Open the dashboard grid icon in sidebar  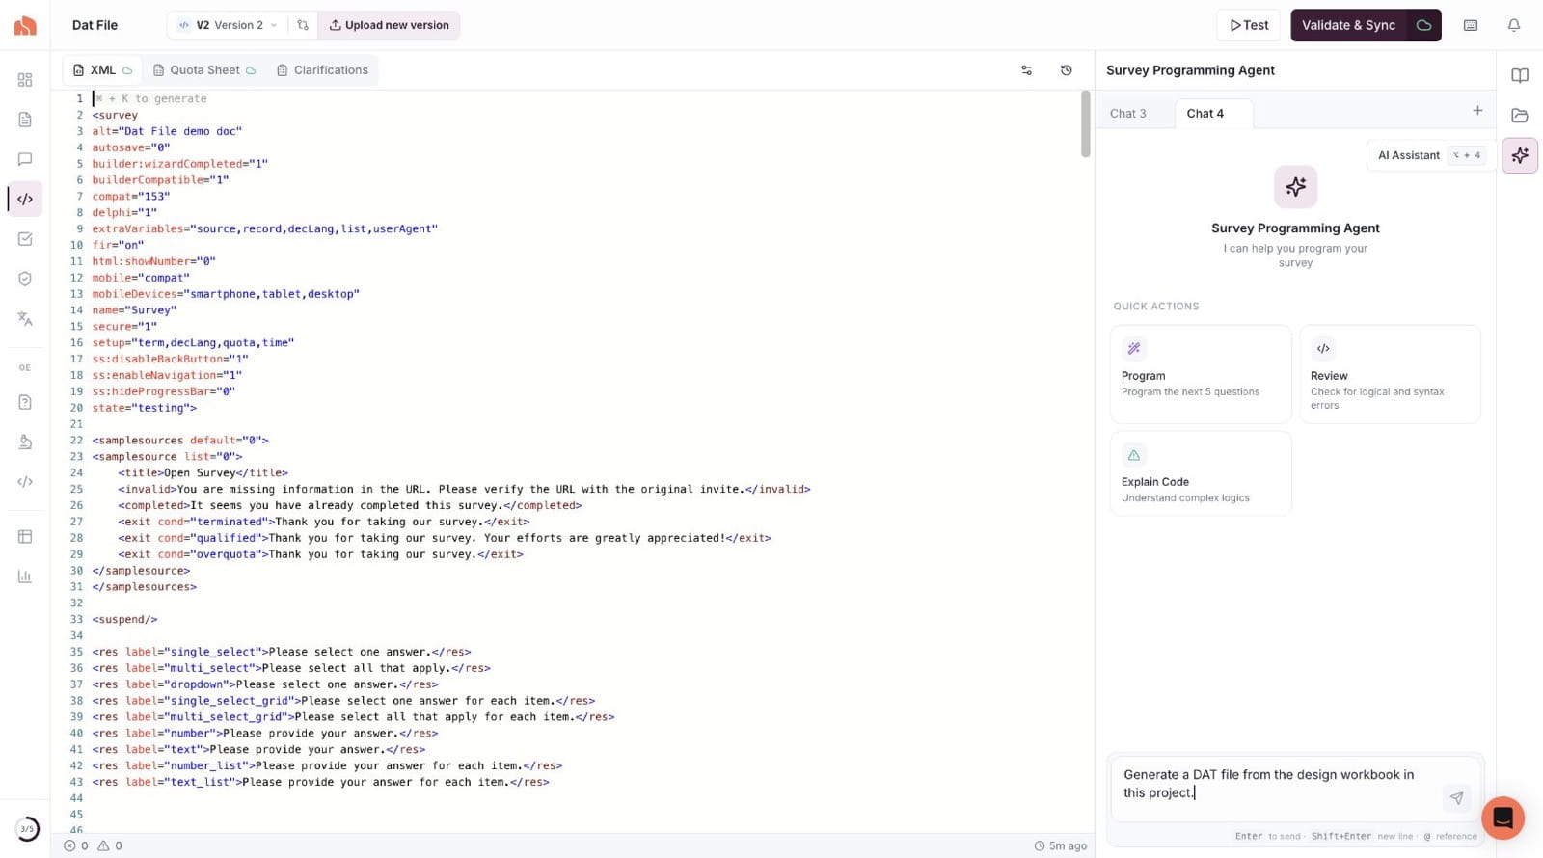25,80
